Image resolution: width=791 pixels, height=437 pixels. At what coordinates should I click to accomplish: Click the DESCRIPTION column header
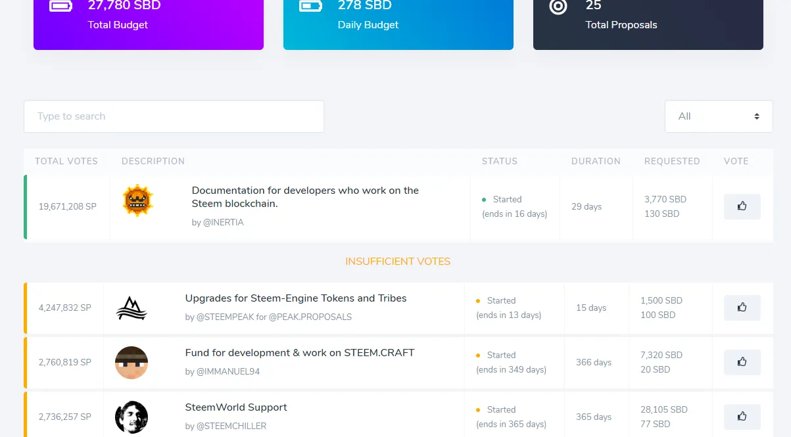pos(153,161)
